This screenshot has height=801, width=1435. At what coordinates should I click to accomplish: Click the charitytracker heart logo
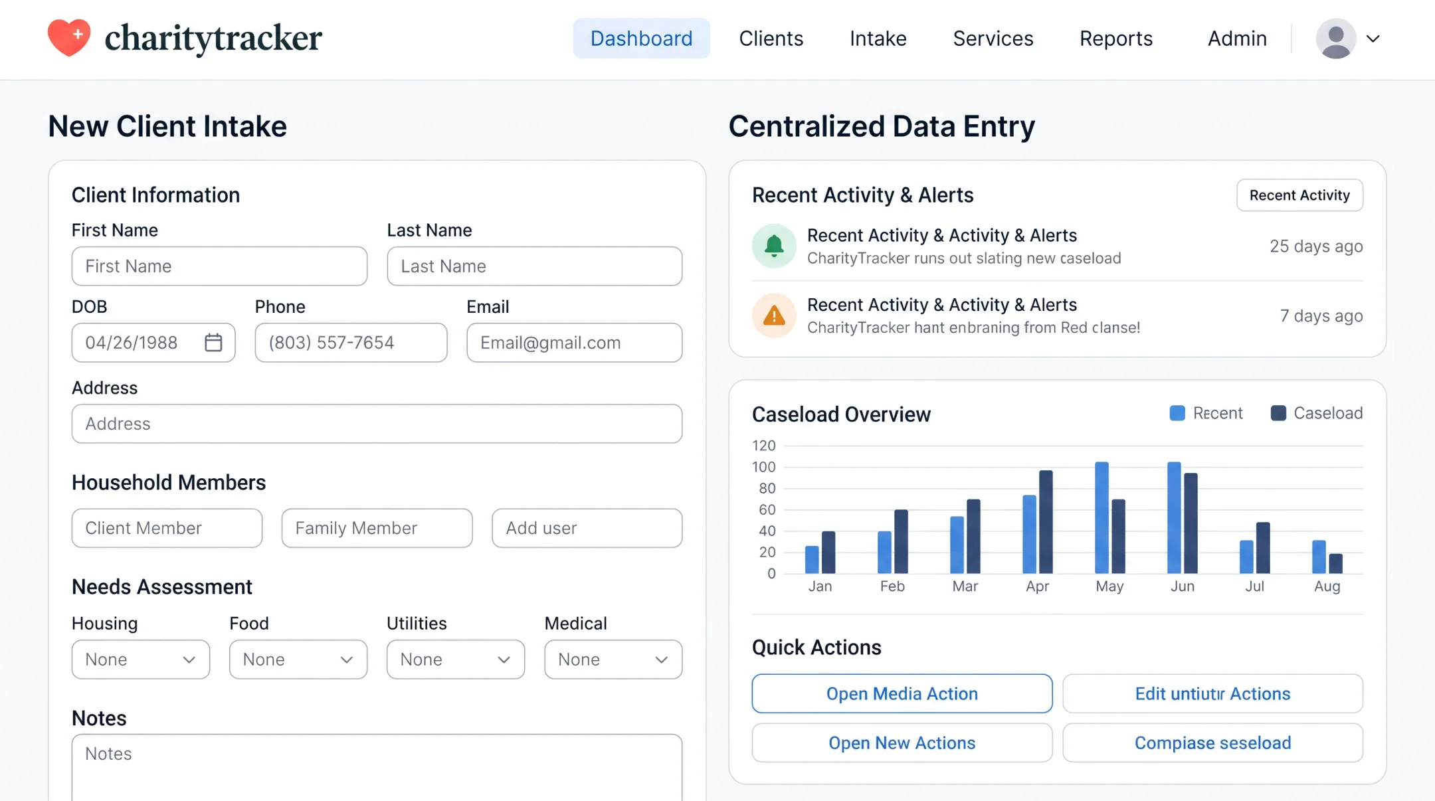(69, 38)
